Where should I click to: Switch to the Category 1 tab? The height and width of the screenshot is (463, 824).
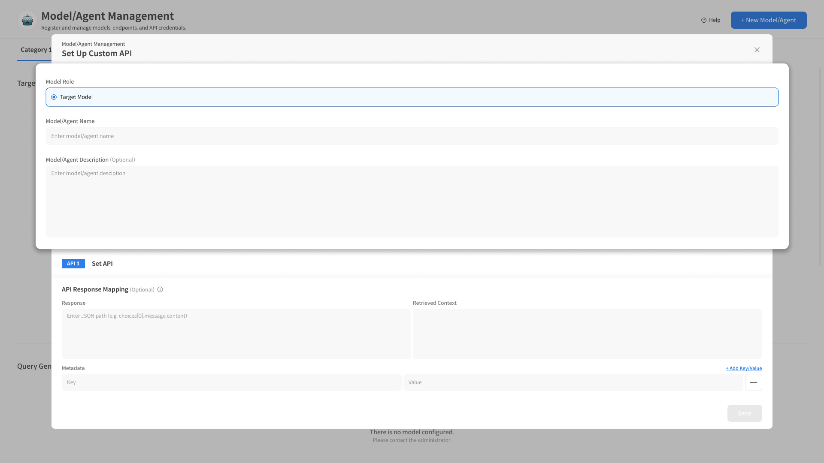pyautogui.click(x=34, y=50)
